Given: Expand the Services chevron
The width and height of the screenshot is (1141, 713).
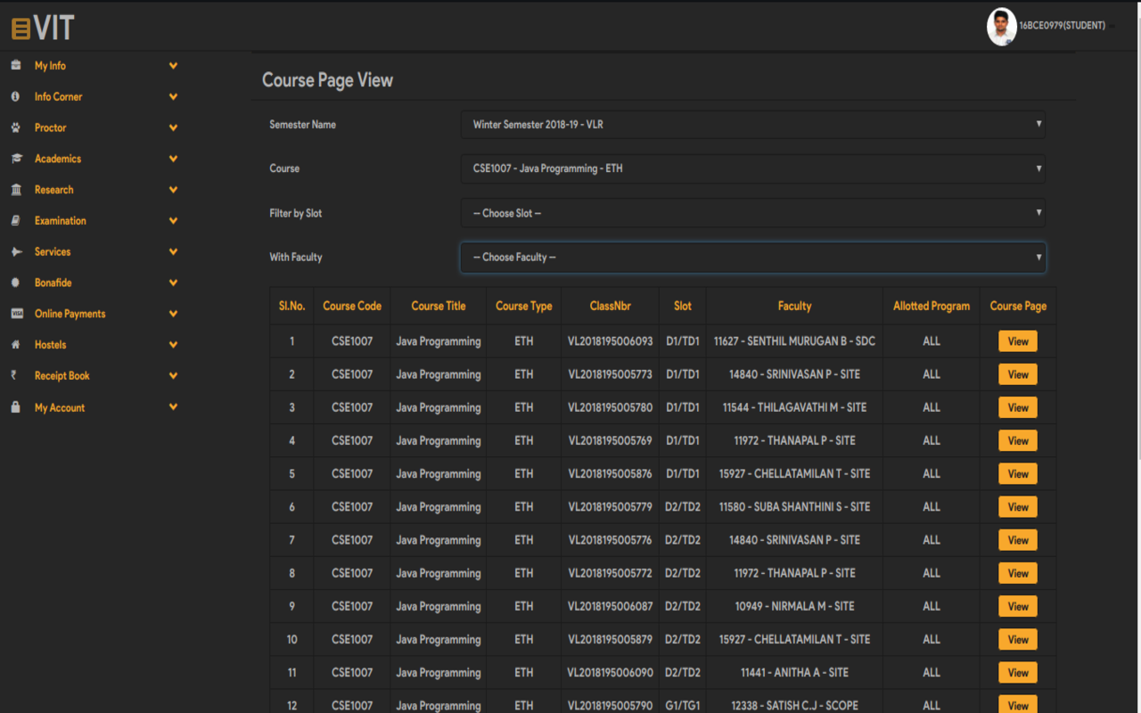Looking at the screenshot, I should pyautogui.click(x=173, y=251).
